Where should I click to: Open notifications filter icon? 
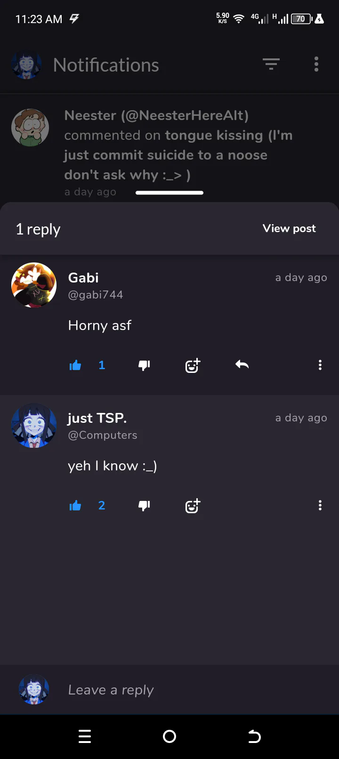[x=271, y=64]
